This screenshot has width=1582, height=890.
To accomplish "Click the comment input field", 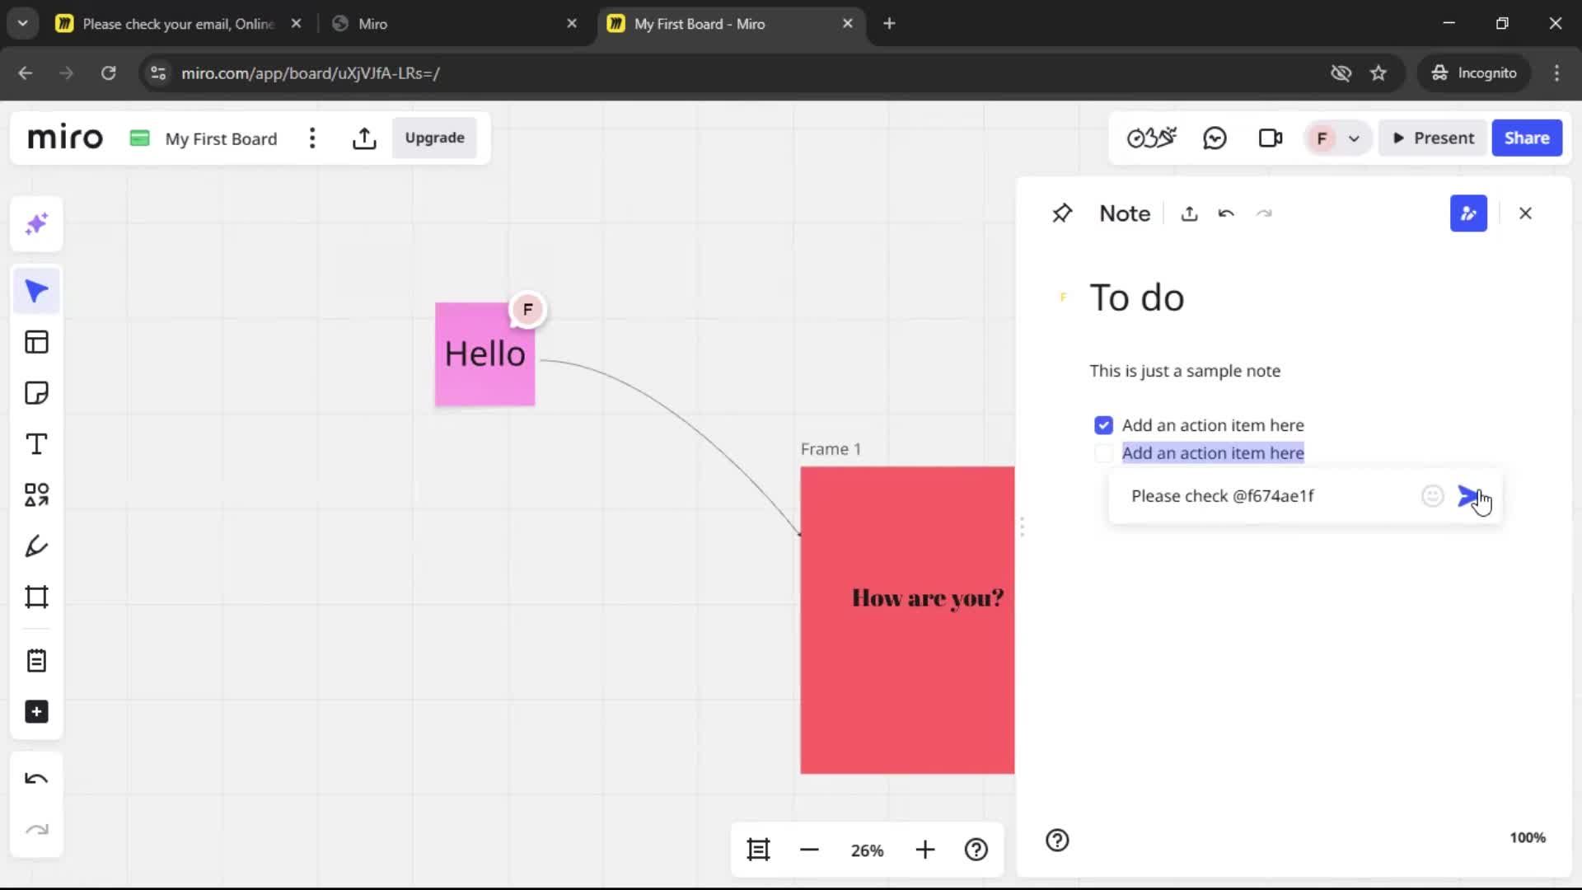I will (x=1269, y=496).
